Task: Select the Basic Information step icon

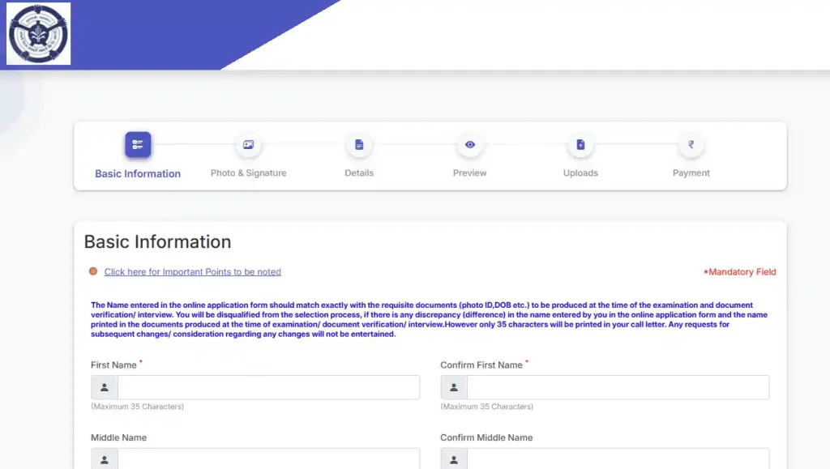Action: tap(138, 144)
